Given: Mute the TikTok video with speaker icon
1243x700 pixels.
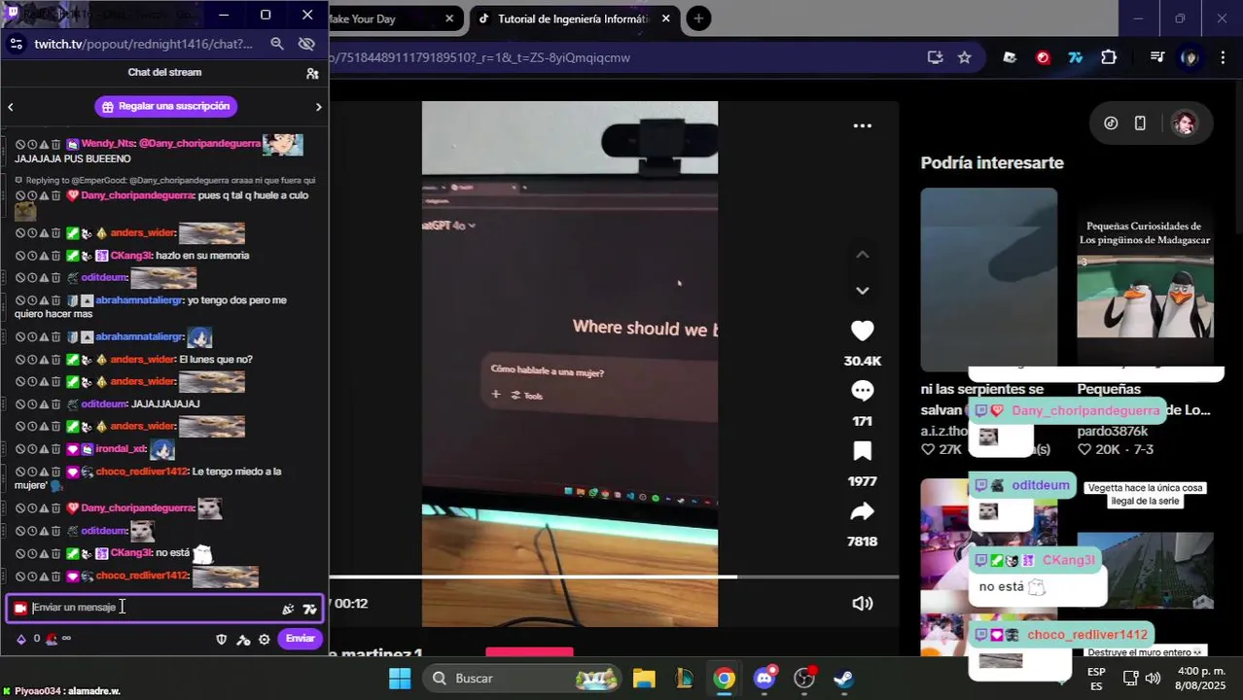Looking at the screenshot, I should (x=862, y=603).
